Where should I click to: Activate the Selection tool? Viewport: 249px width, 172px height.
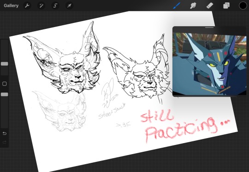click(x=55, y=6)
